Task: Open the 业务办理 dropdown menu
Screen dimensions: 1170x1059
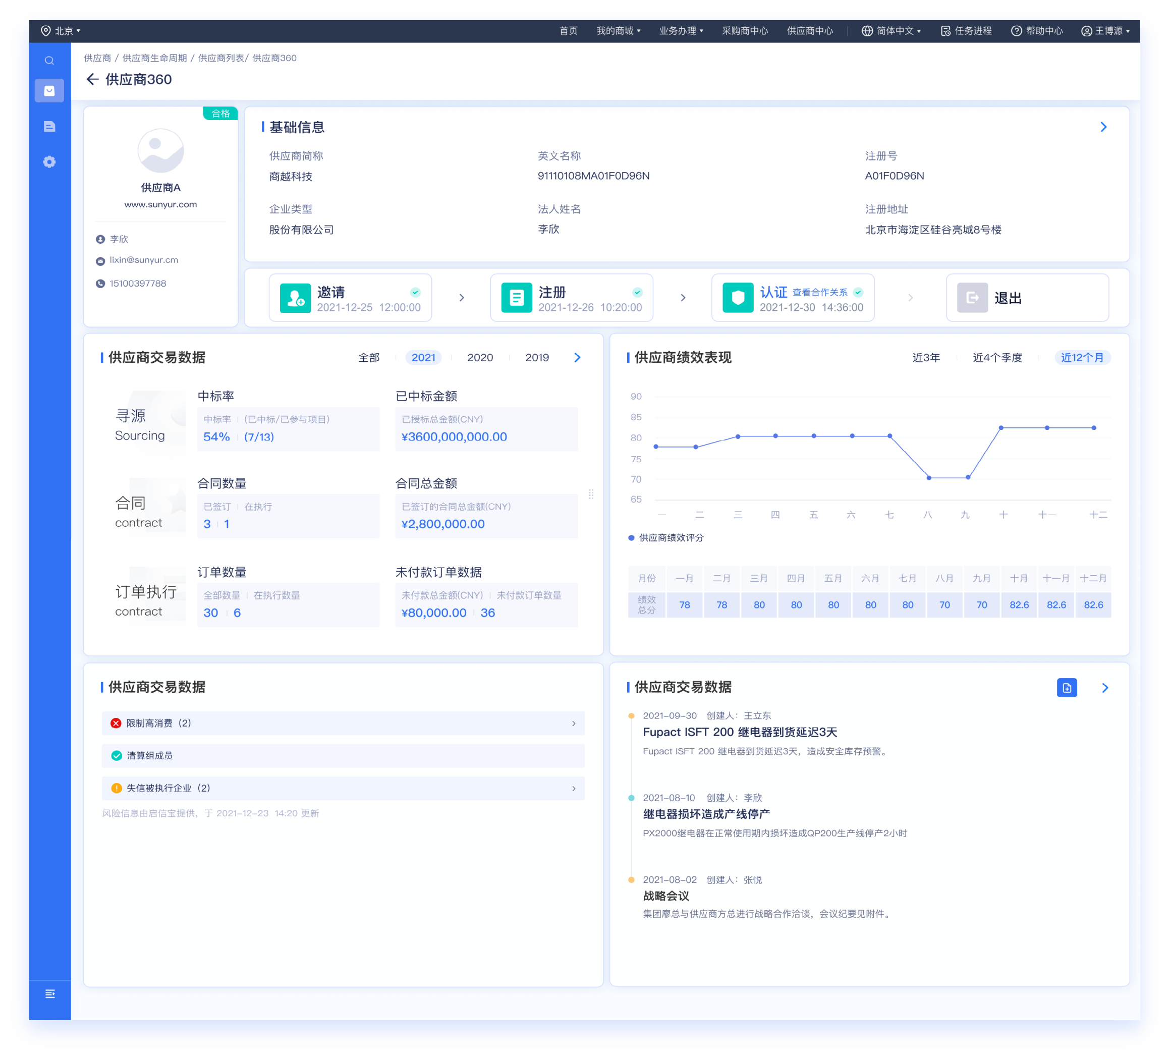Action: pos(681,31)
